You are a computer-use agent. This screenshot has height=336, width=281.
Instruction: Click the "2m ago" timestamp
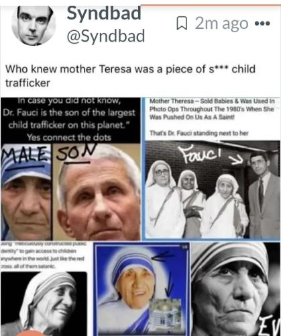pyautogui.click(x=221, y=24)
